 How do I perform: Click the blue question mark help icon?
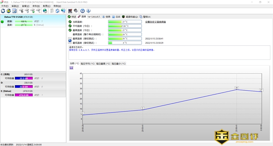[x=83, y=11]
